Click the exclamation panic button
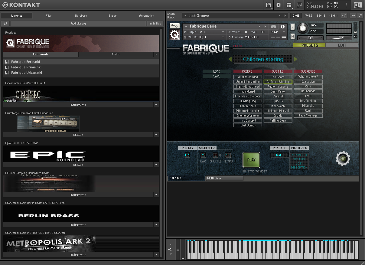The width and height of the screenshot is (365, 265). point(346,5)
